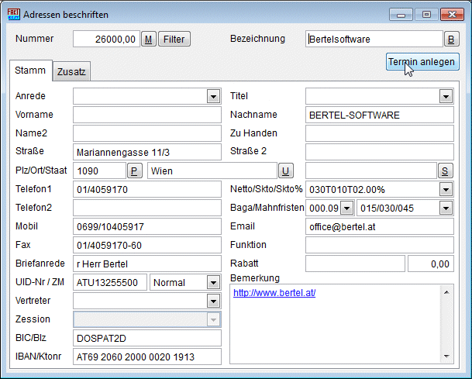Click Termin anlegen button
Viewport: 472px width, 379px height.
(422, 62)
